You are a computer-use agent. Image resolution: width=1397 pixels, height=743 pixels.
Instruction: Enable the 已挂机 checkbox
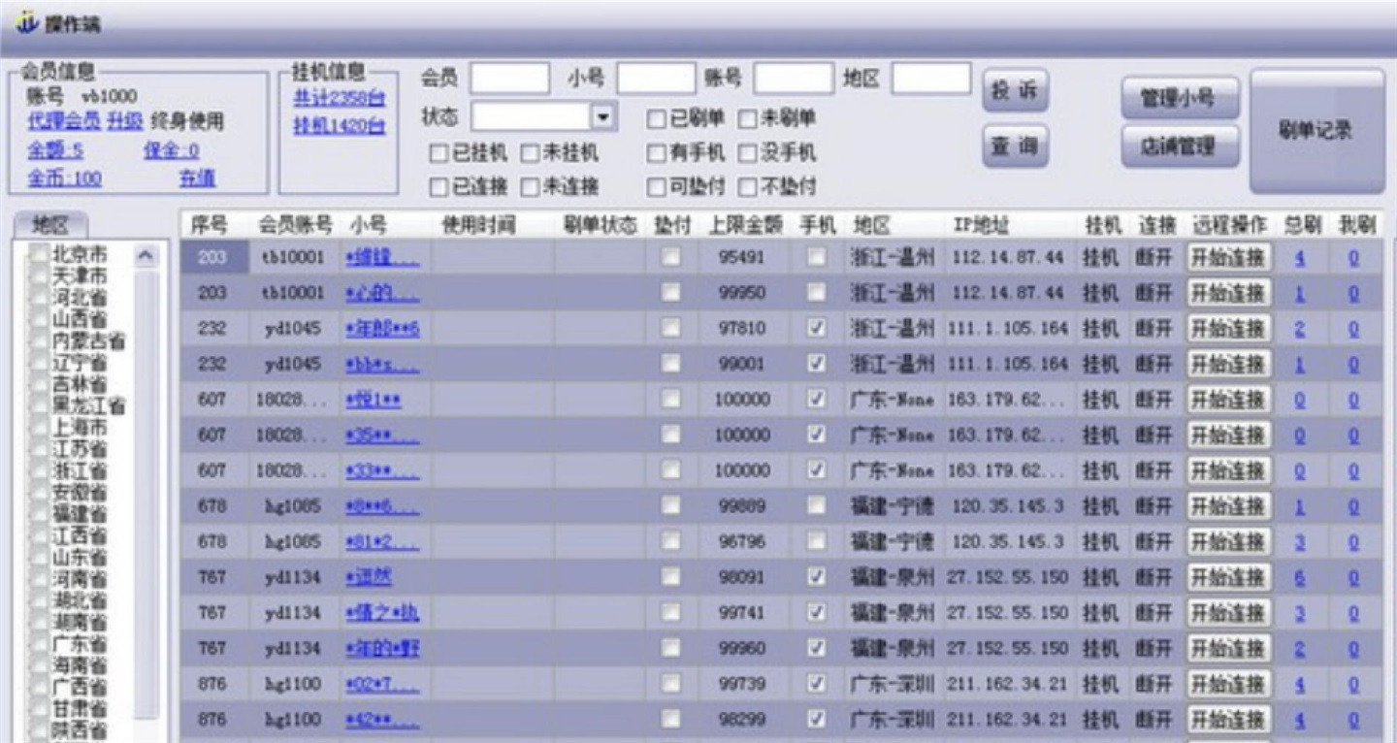point(439,153)
